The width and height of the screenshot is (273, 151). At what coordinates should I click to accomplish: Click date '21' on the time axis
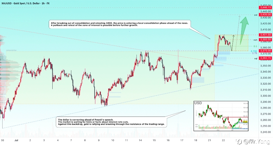point(209,140)
